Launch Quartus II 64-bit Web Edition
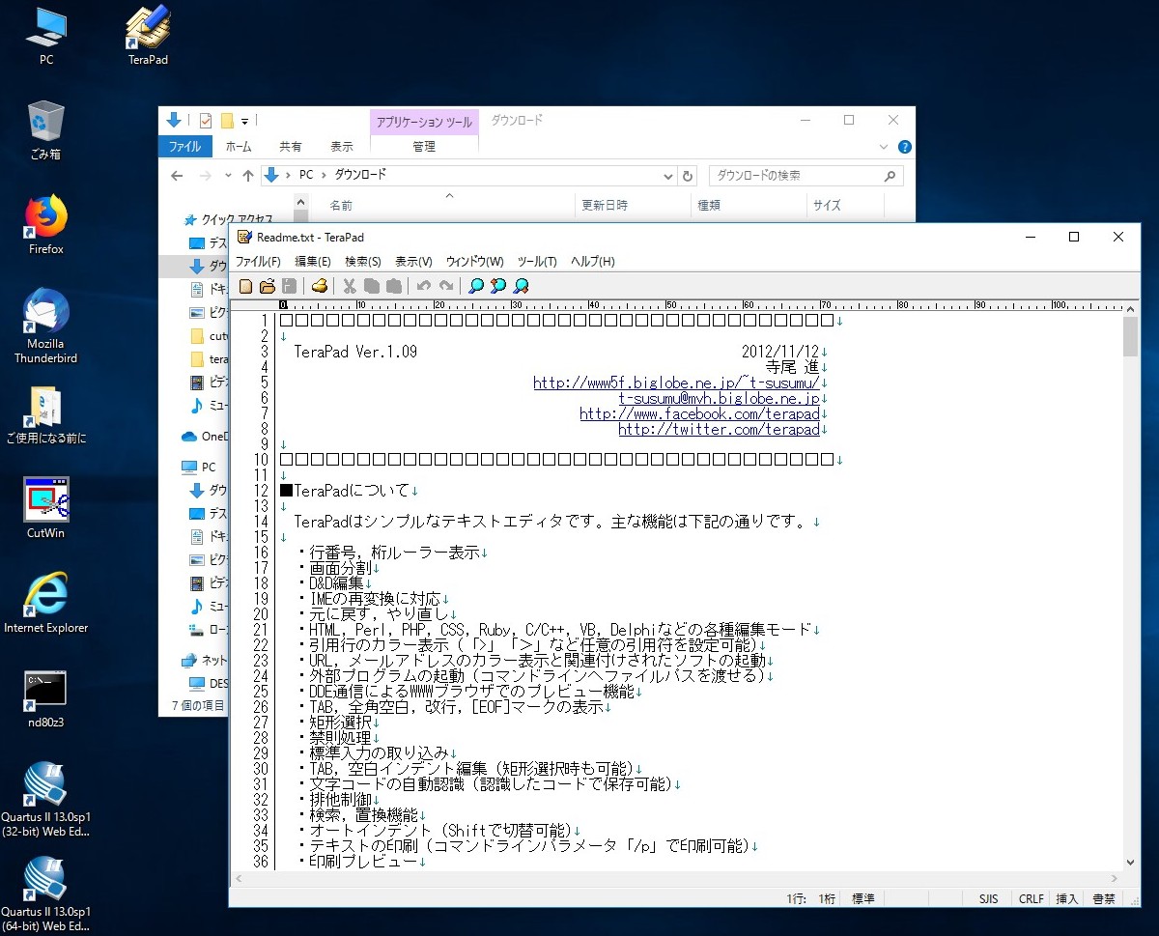Viewport: 1159px width, 936px height. 45,893
